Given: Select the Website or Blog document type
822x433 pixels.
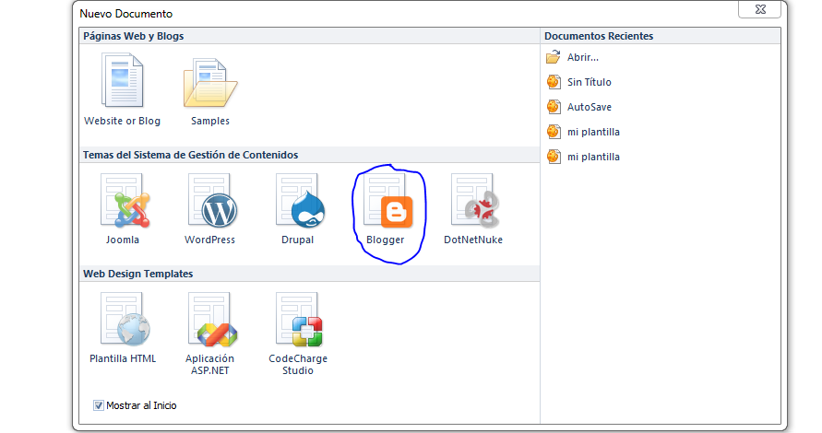Looking at the screenshot, I should [x=122, y=89].
